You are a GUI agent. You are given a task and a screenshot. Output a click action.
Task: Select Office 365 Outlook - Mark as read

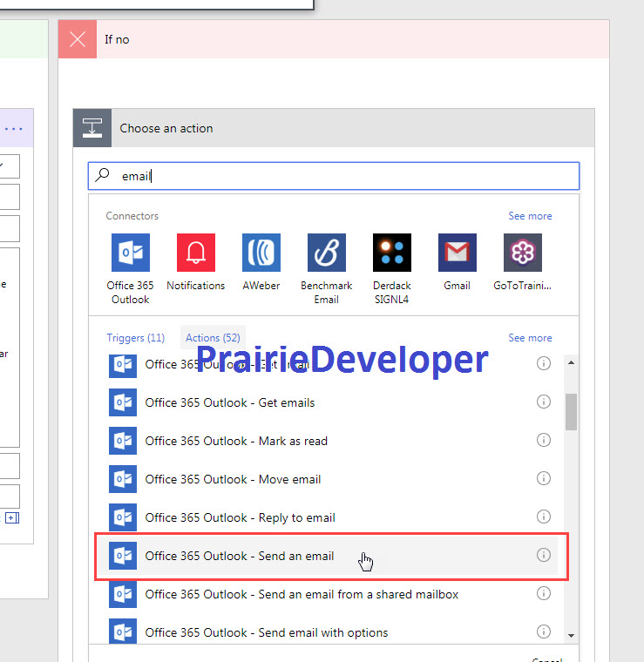click(329, 441)
